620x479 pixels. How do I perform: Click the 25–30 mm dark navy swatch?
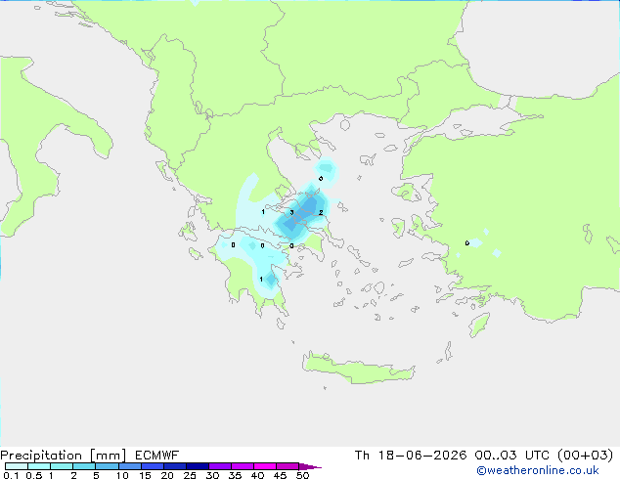[197, 466]
